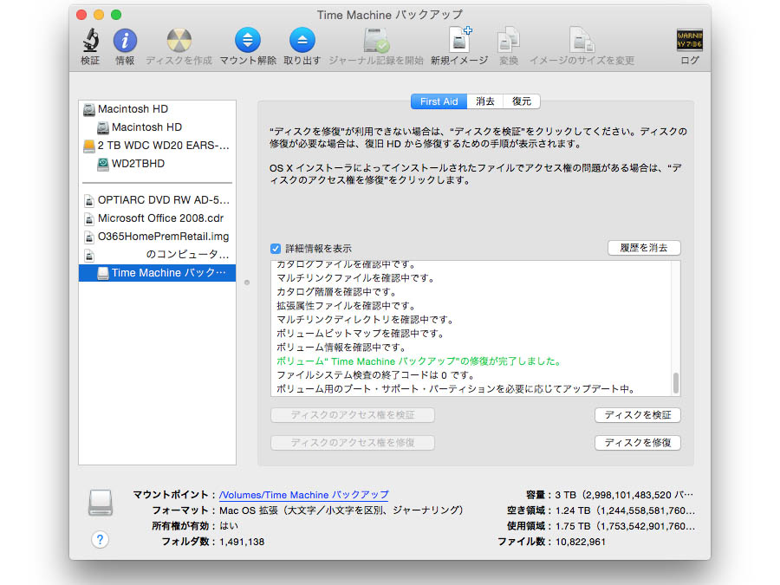Click the Time Machine バック volume icon
The width and height of the screenshot is (780, 585).
point(103,273)
